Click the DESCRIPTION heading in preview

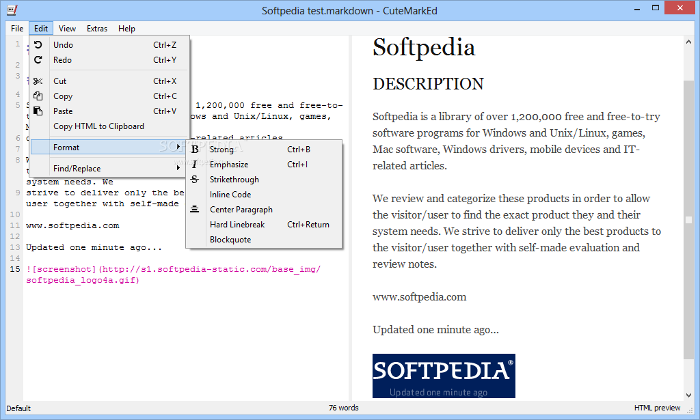point(428,84)
